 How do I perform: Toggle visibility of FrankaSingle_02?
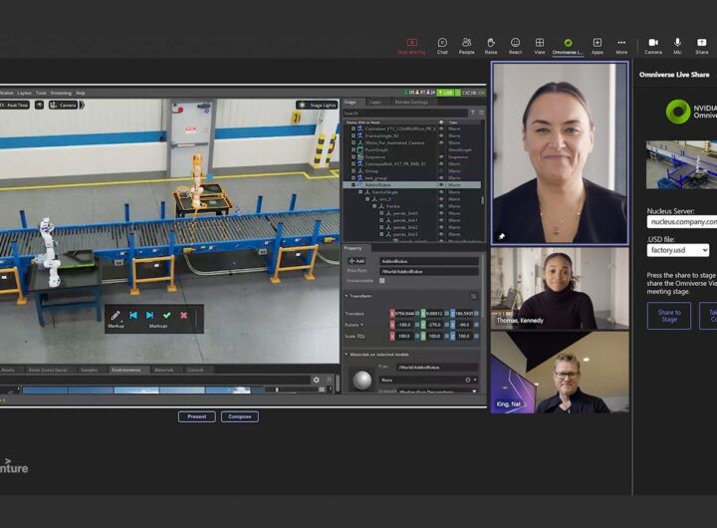[x=441, y=135]
